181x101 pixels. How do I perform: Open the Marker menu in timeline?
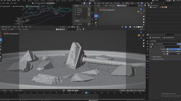pyautogui.click(x=20, y=90)
